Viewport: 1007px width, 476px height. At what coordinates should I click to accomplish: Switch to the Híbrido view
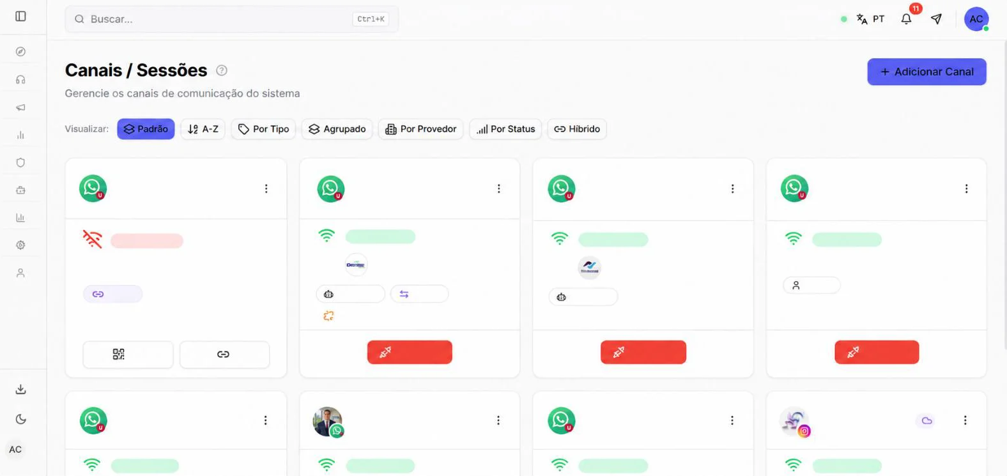(x=577, y=129)
